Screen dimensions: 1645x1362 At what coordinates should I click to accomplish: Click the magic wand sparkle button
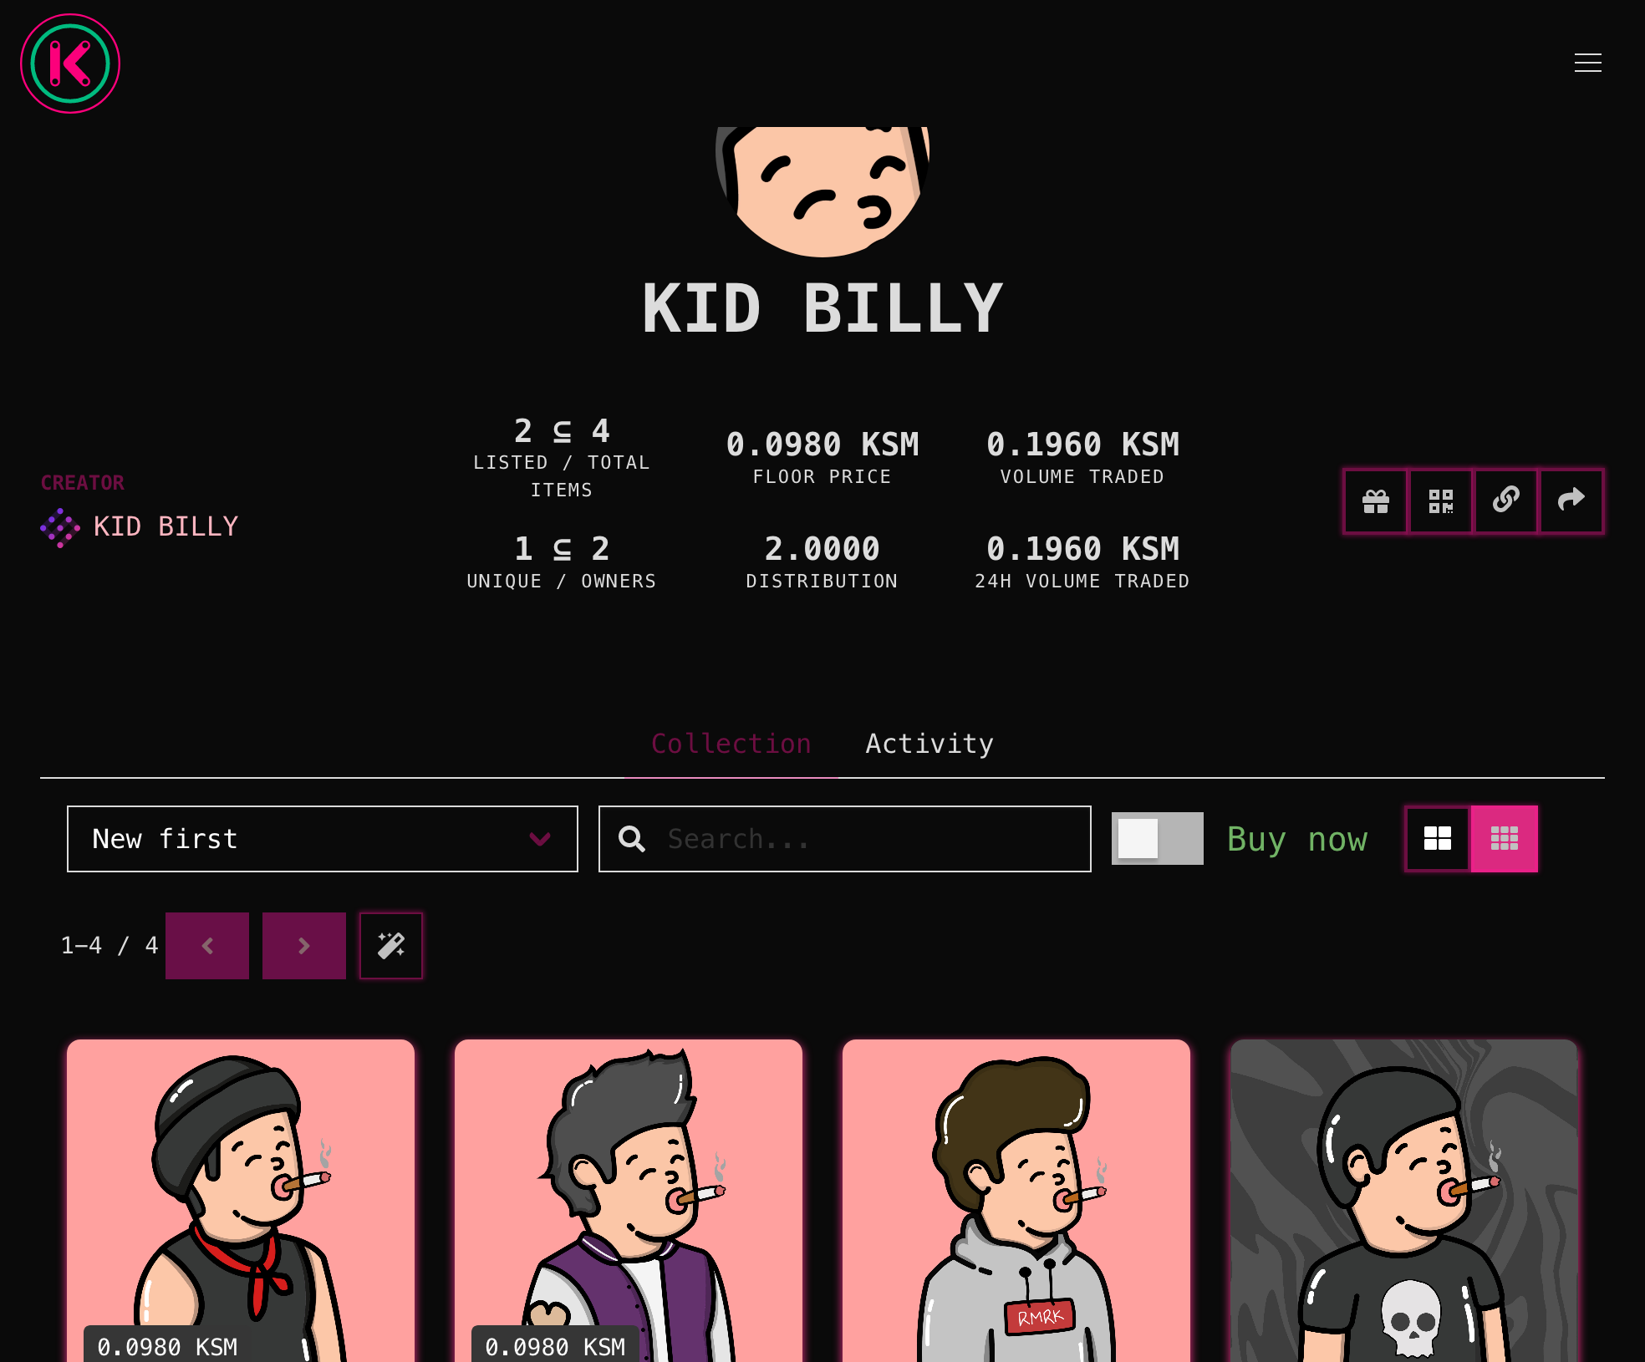click(x=391, y=945)
